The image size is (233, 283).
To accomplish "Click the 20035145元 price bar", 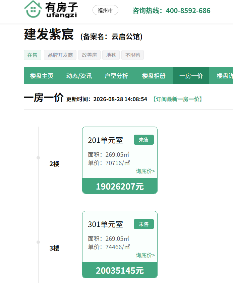I will (120, 270).
